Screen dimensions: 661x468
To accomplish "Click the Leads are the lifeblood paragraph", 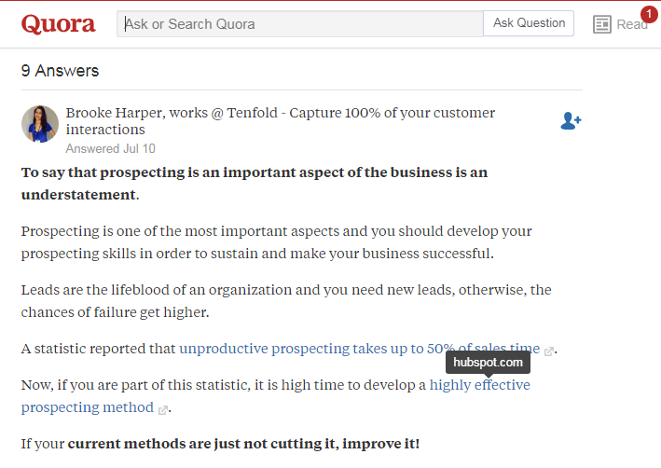I will (x=286, y=301).
